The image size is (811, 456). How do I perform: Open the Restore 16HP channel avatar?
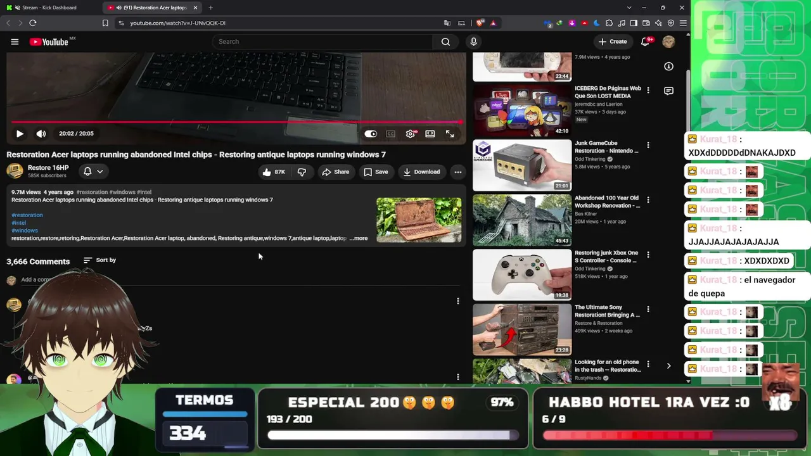pos(15,171)
